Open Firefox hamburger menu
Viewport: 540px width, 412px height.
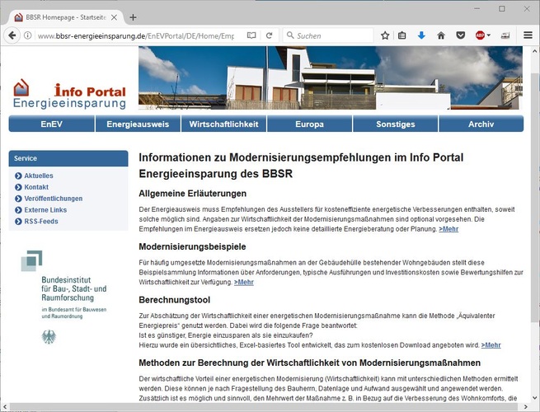(528, 35)
